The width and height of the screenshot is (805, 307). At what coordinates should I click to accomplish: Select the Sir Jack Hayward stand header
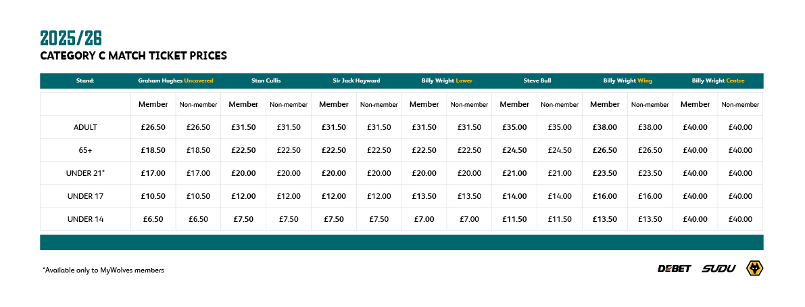tap(356, 80)
